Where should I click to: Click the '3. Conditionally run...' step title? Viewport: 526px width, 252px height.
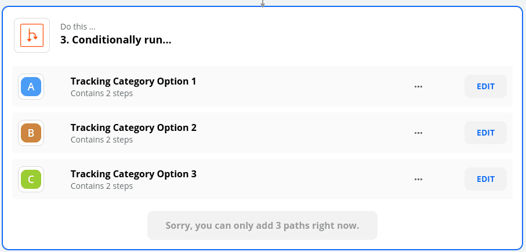(x=115, y=41)
